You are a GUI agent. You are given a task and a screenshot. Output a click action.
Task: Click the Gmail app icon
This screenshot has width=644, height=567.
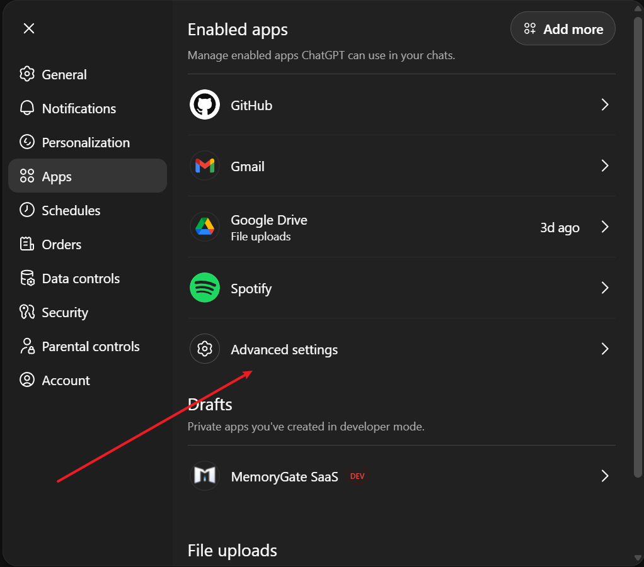[204, 166]
